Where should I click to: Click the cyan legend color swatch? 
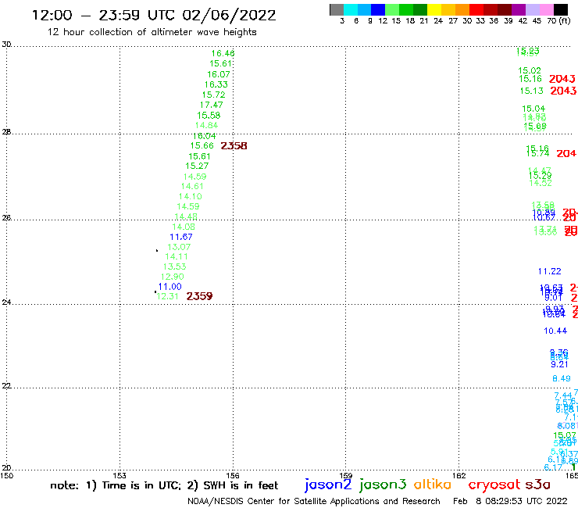[351, 9]
